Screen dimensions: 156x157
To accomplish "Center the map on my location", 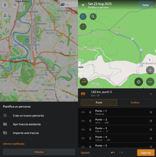I will [139, 82].
